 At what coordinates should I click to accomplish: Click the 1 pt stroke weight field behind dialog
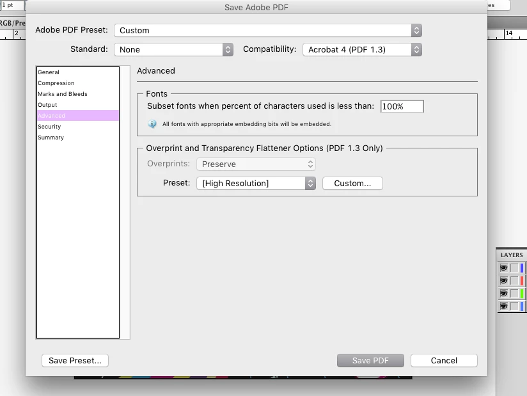tap(12, 5)
